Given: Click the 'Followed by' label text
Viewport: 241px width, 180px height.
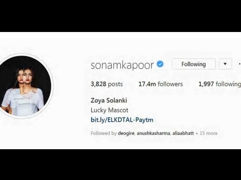Looking at the screenshot, I should (x=104, y=133).
